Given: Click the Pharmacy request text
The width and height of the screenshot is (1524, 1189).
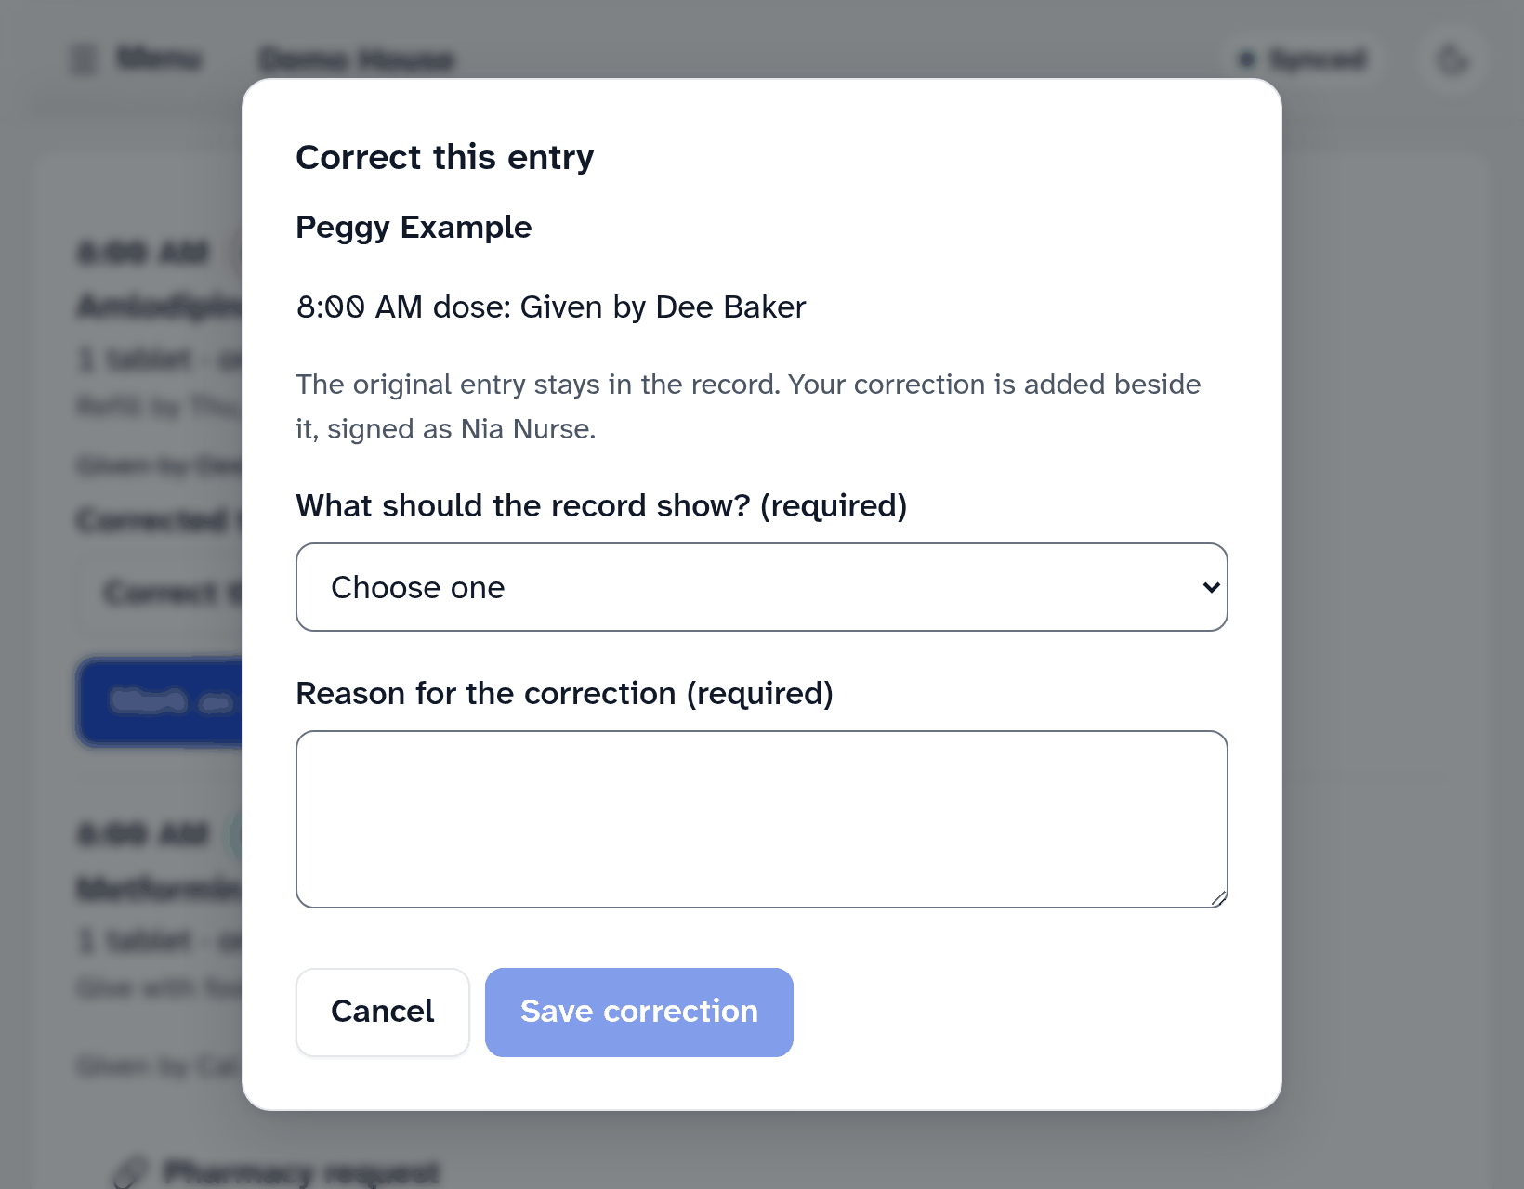Looking at the screenshot, I should pos(301,1172).
